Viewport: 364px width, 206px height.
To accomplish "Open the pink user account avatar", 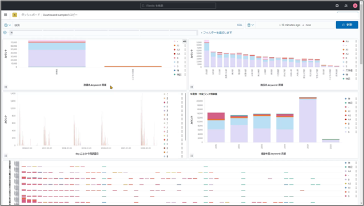I will click(355, 6).
